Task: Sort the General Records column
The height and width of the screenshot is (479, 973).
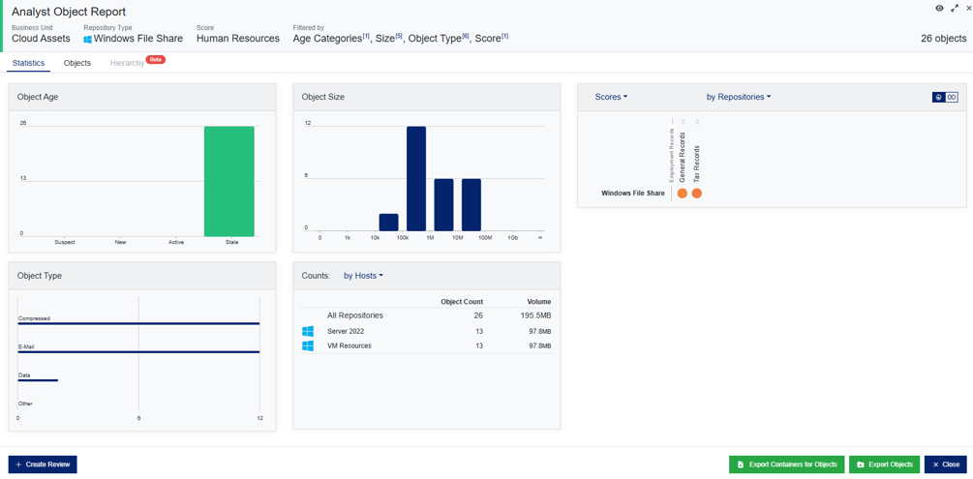Action: [683, 122]
